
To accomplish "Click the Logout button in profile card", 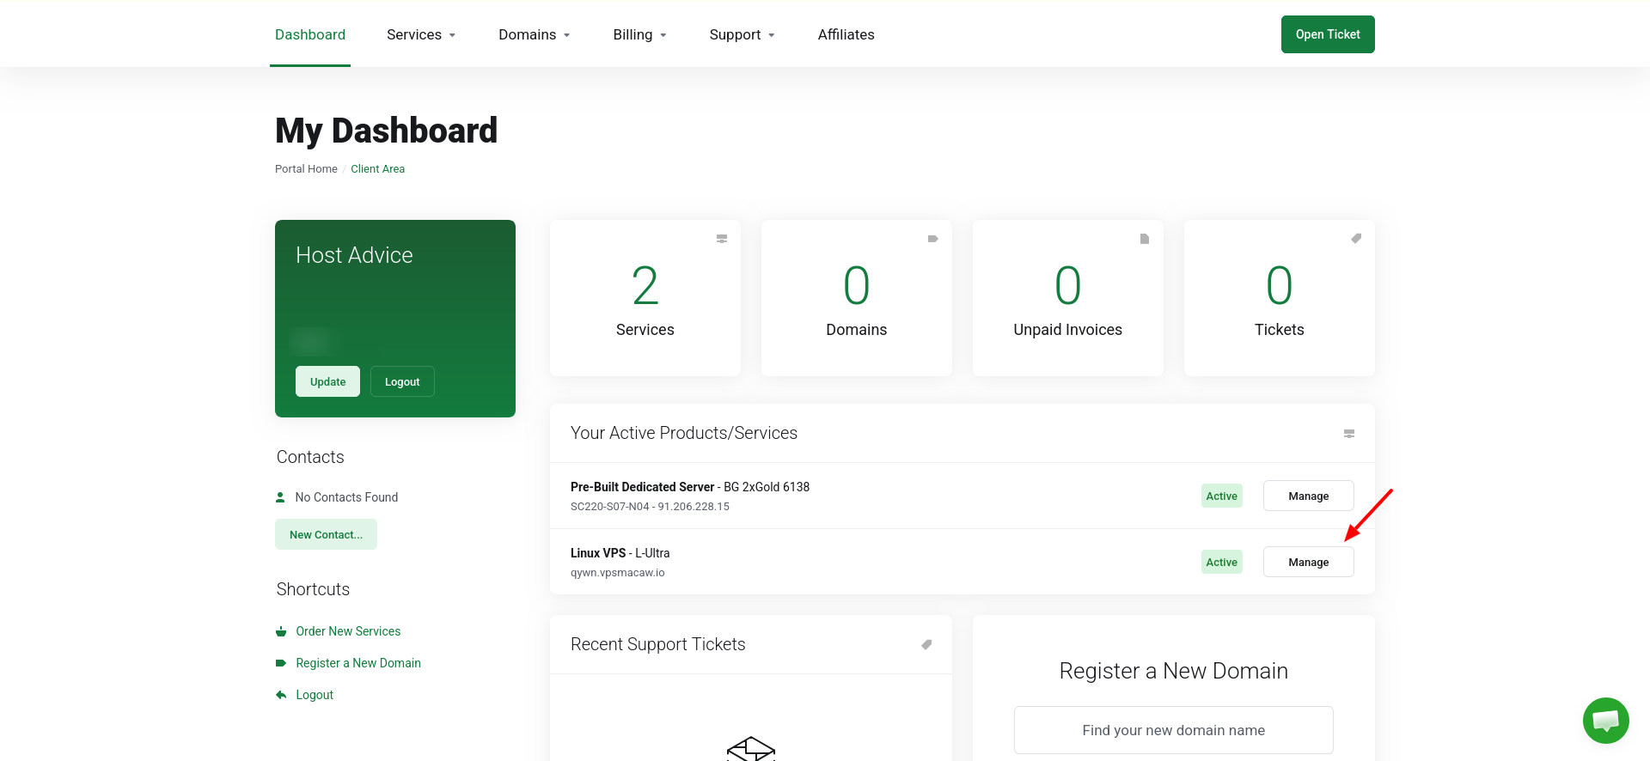I will [402, 381].
